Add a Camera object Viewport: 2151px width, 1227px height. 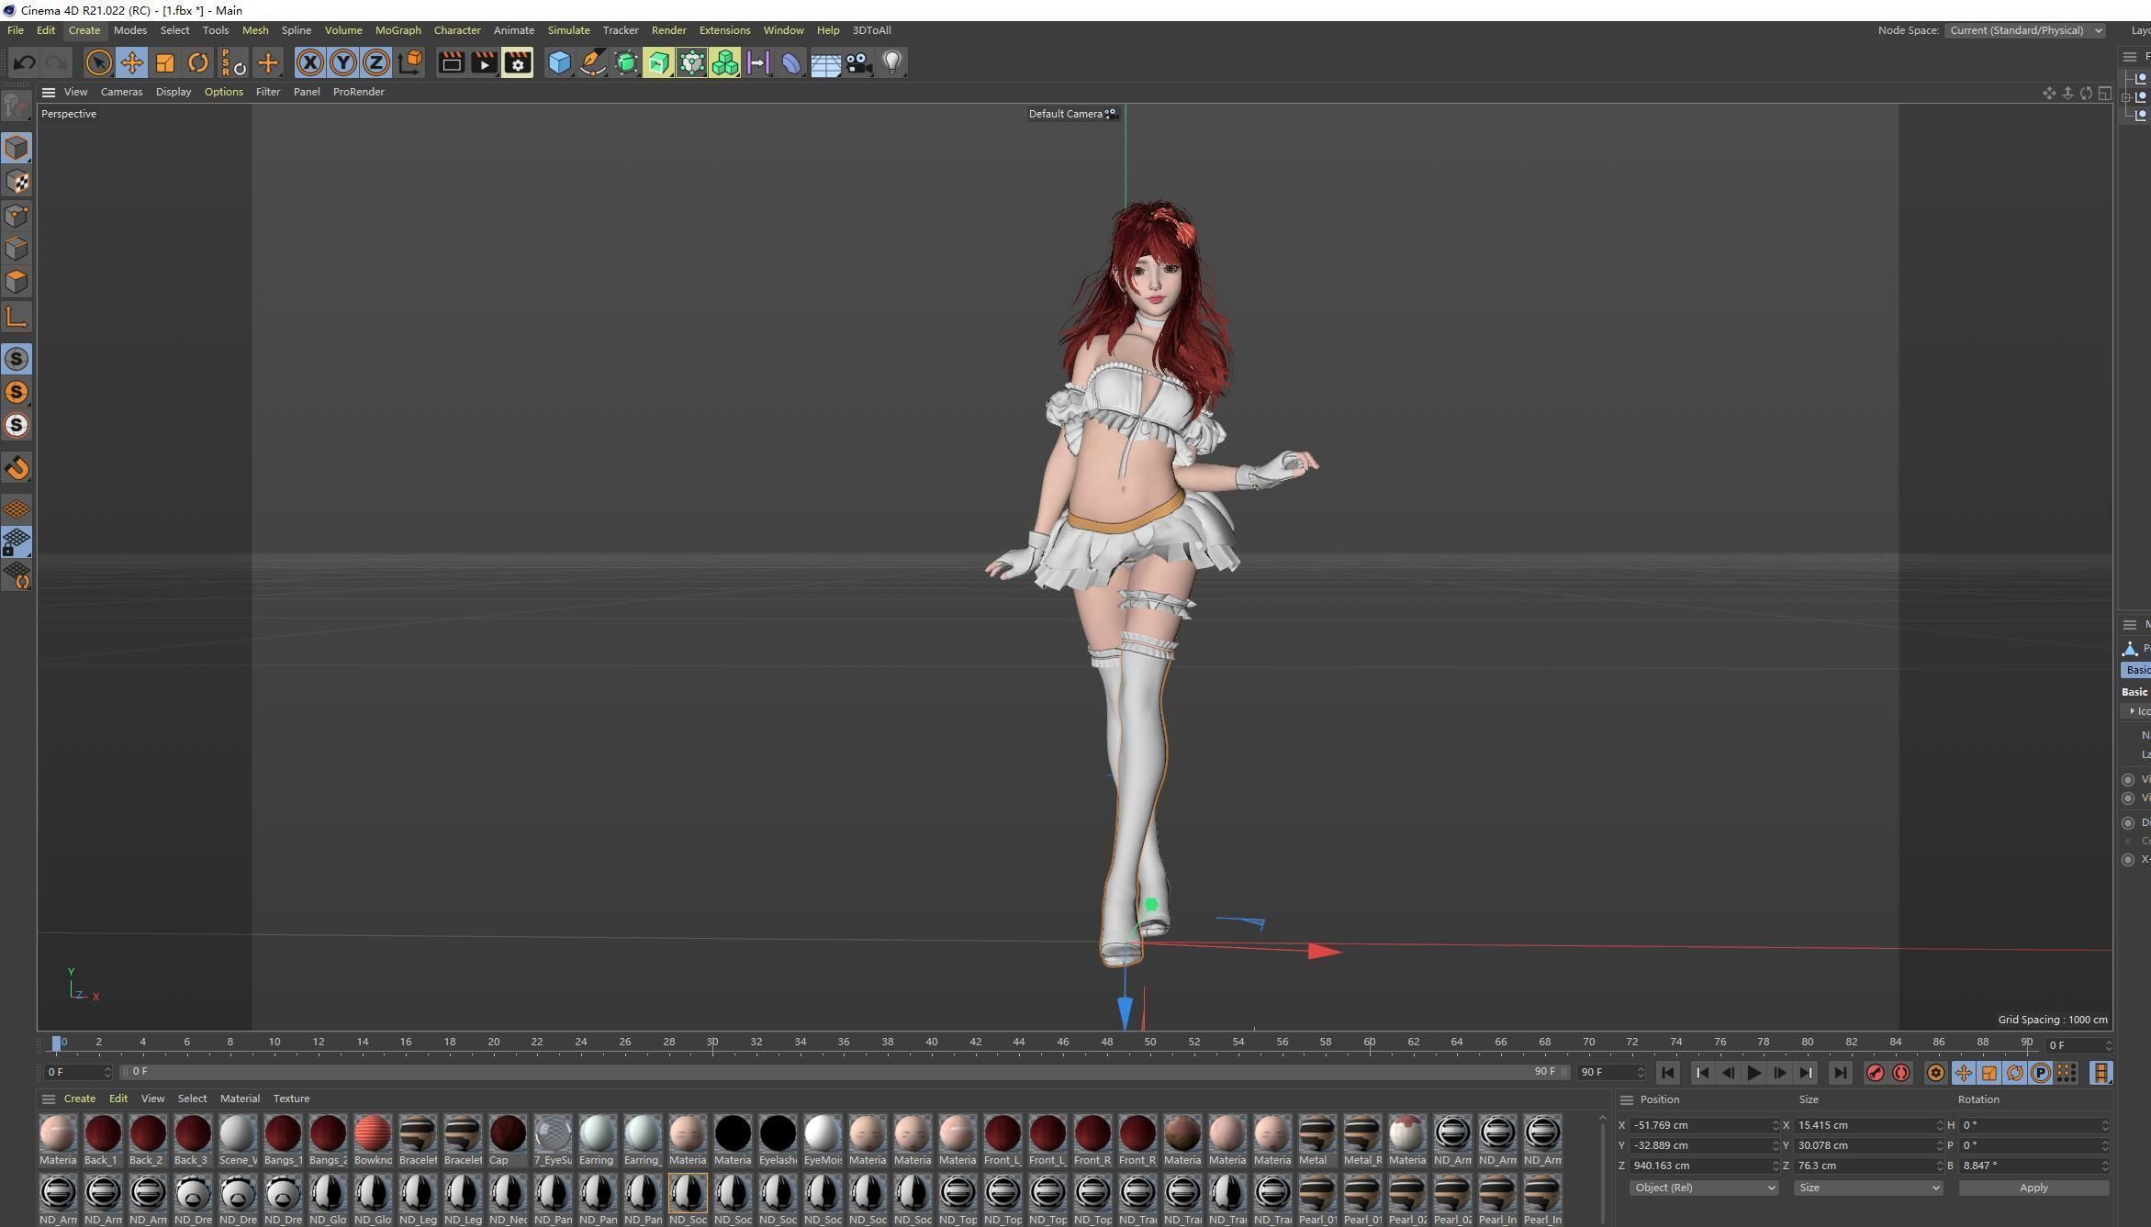pos(858,62)
